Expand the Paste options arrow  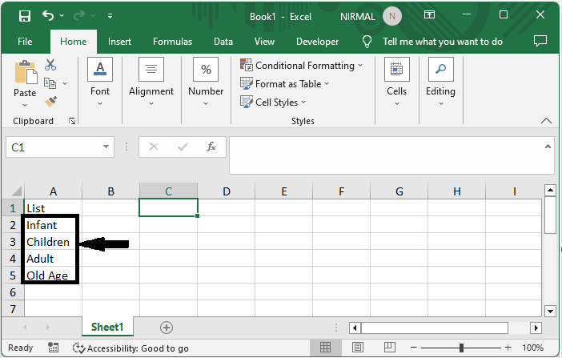(x=25, y=105)
